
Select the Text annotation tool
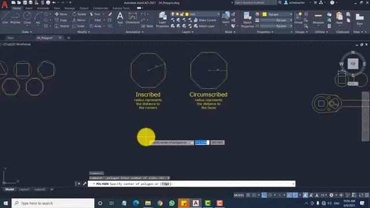(120, 18)
